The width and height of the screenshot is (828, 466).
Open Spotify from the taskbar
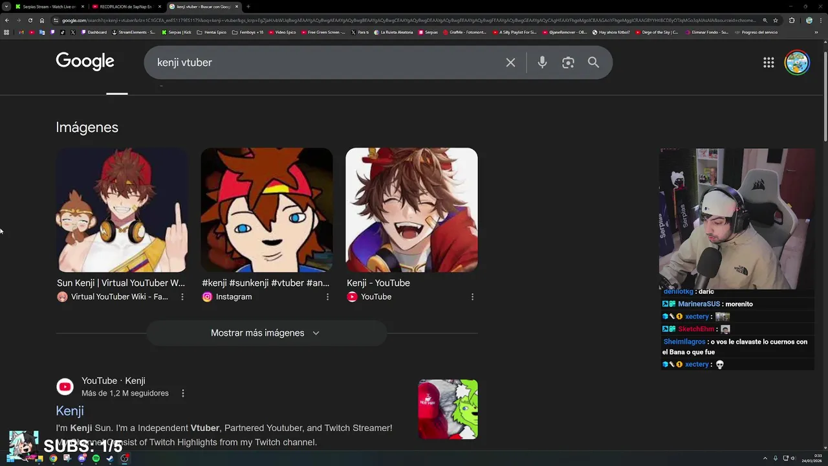[96, 458]
